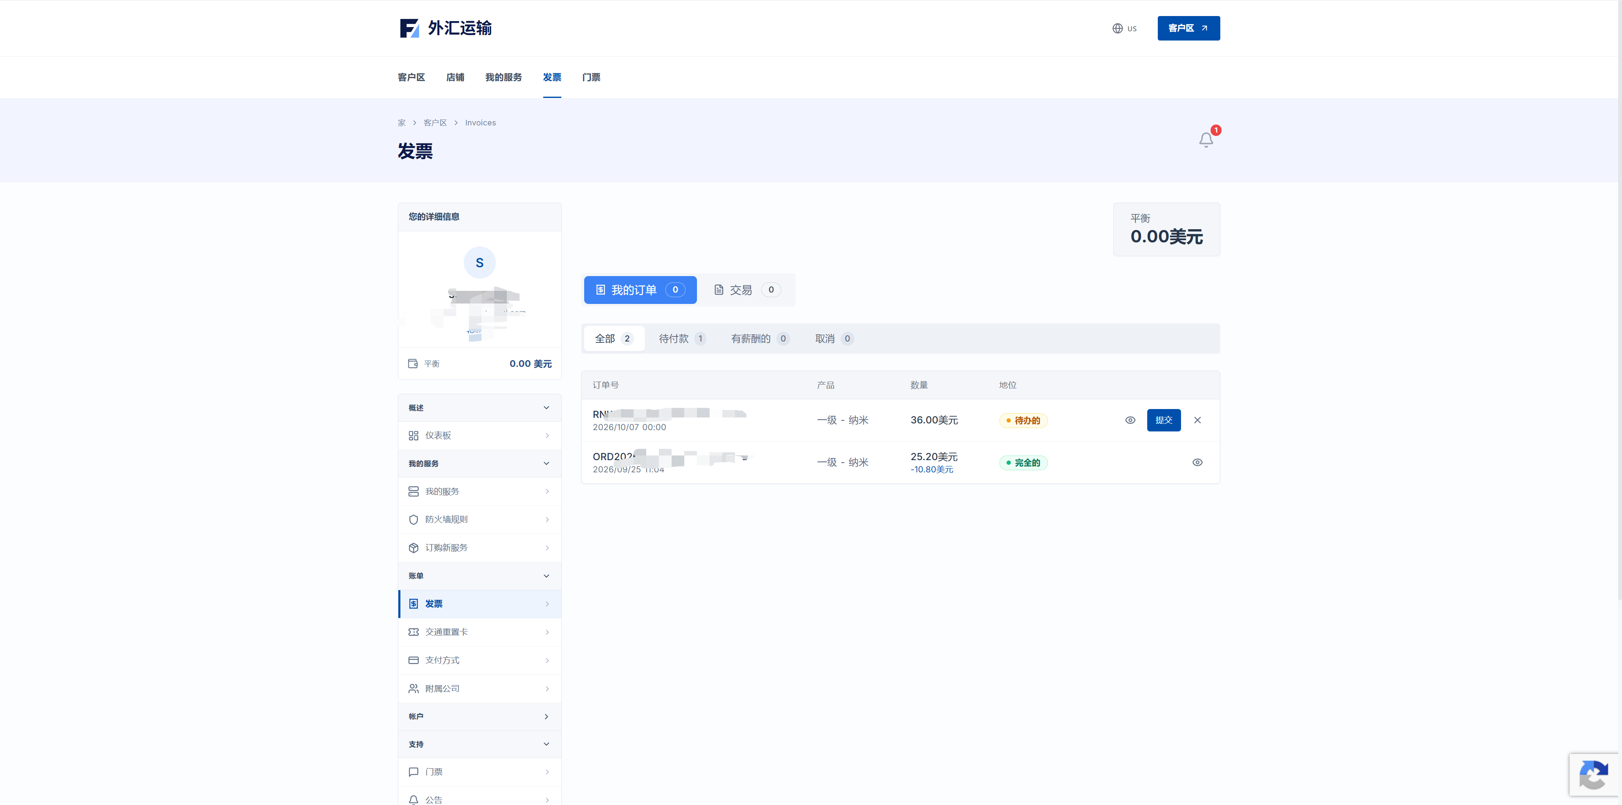Screen dimensions: 1622x805
Task: Click 提交 for the pending order
Action: [x=1164, y=420]
